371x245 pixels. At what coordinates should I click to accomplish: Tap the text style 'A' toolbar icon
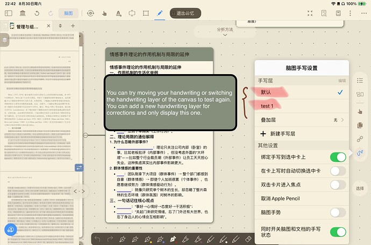click(118, 13)
